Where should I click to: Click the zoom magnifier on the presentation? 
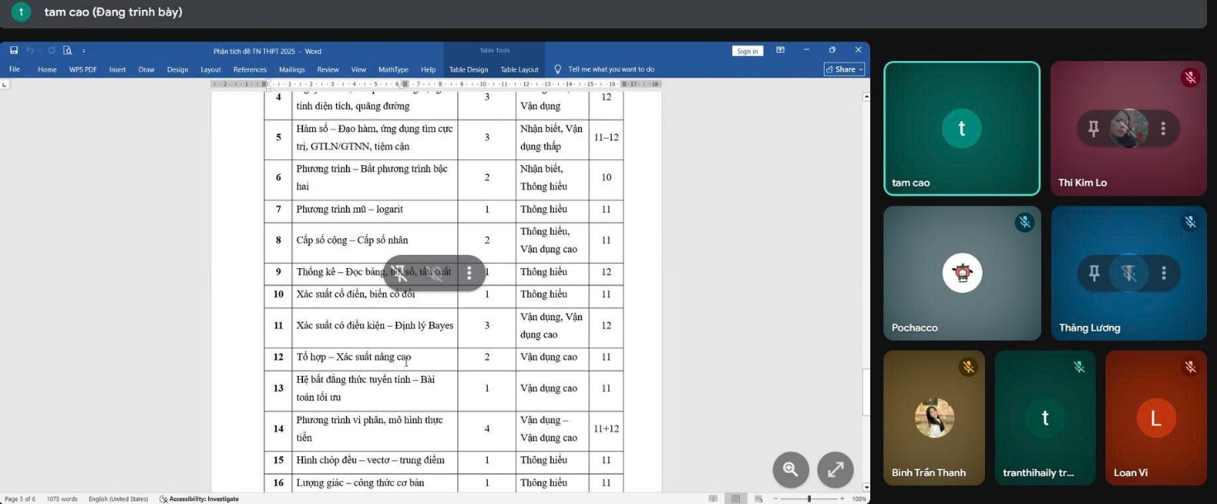(790, 469)
